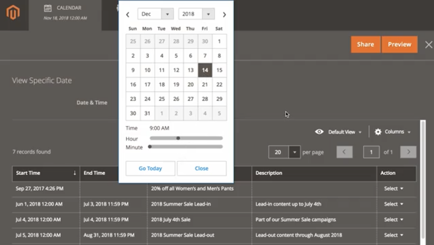This screenshot has height=245, width=434.
Task: Close the staging dashboard with X
Action: [429, 45]
